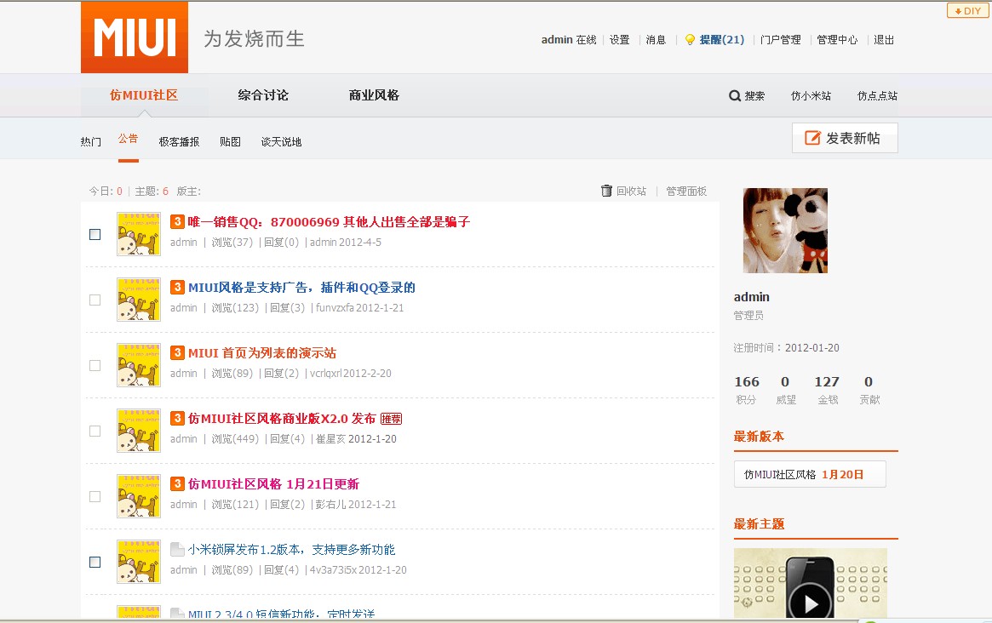Viewport: 992px width, 623px height.
Task: Open 设置 in the top user bar
Action: pos(619,40)
